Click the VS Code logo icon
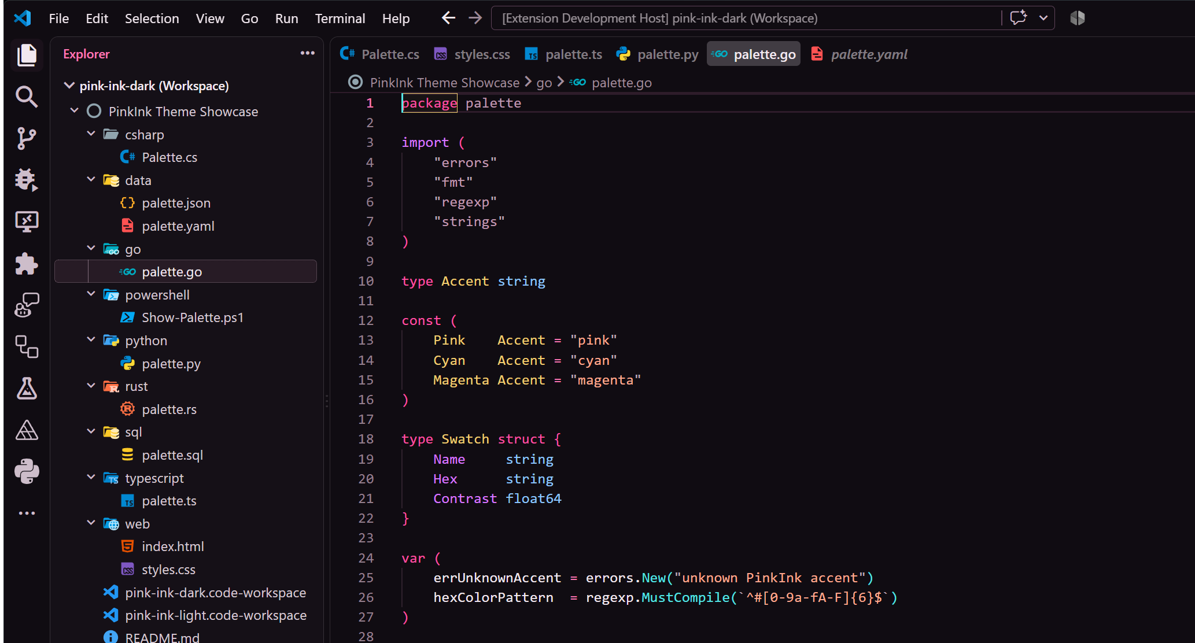This screenshot has width=1195, height=643. click(x=23, y=19)
